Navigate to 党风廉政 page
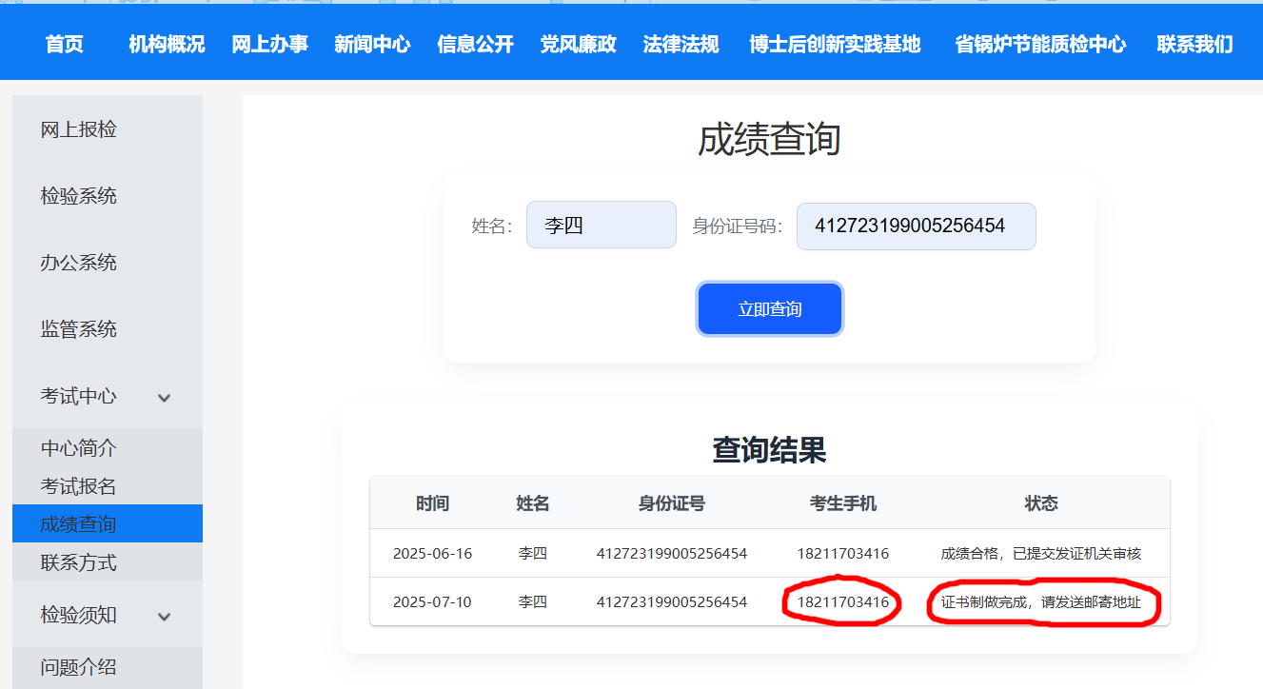 click(x=578, y=44)
